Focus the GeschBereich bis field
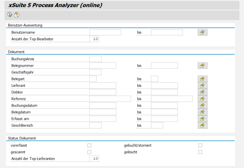This screenshot has width=244, height=168. [157, 126]
